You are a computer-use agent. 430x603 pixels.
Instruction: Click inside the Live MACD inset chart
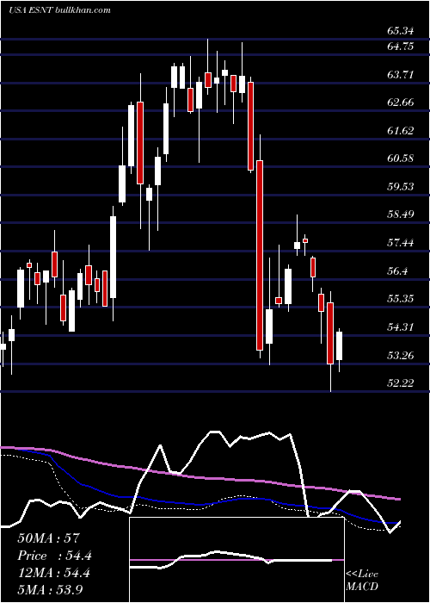[x=236, y=560]
